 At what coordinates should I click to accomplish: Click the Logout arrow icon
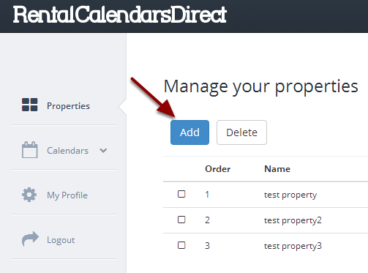[x=30, y=239]
